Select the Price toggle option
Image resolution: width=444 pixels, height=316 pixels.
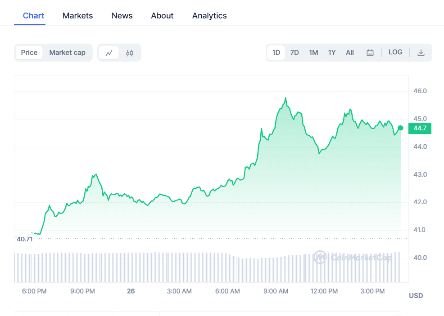pyautogui.click(x=29, y=53)
